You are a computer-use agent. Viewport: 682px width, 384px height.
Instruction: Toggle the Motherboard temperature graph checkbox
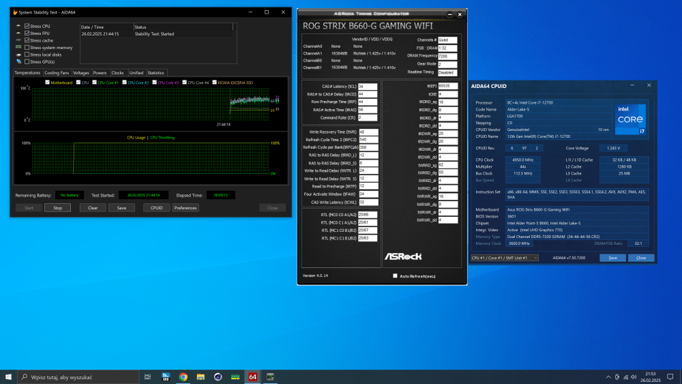47,83
